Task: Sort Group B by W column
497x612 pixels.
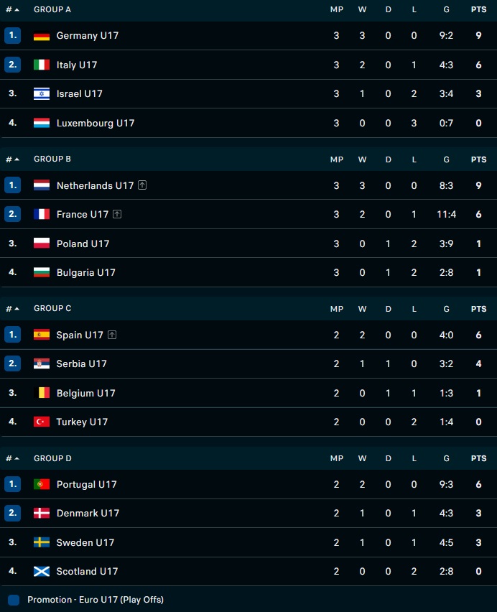Action: (x=362, y=159)
